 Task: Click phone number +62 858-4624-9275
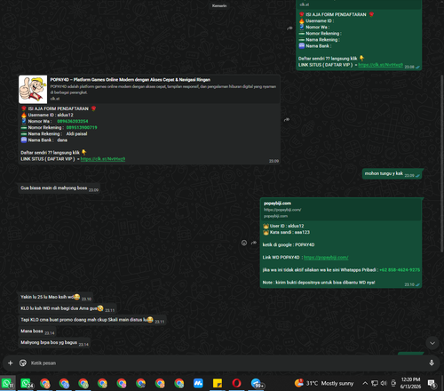coord(400,270)
